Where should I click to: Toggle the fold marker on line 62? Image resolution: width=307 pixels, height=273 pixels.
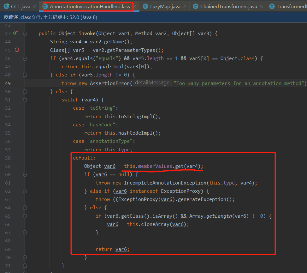[25, 191]
